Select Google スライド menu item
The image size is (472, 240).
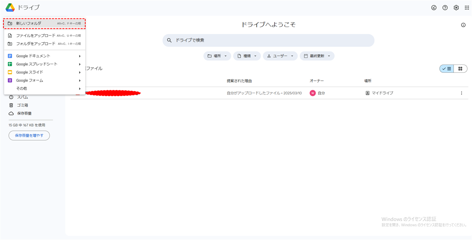point(44,72)
